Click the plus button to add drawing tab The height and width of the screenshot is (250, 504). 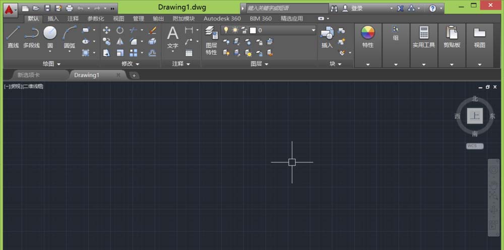(x=134, y=75)
